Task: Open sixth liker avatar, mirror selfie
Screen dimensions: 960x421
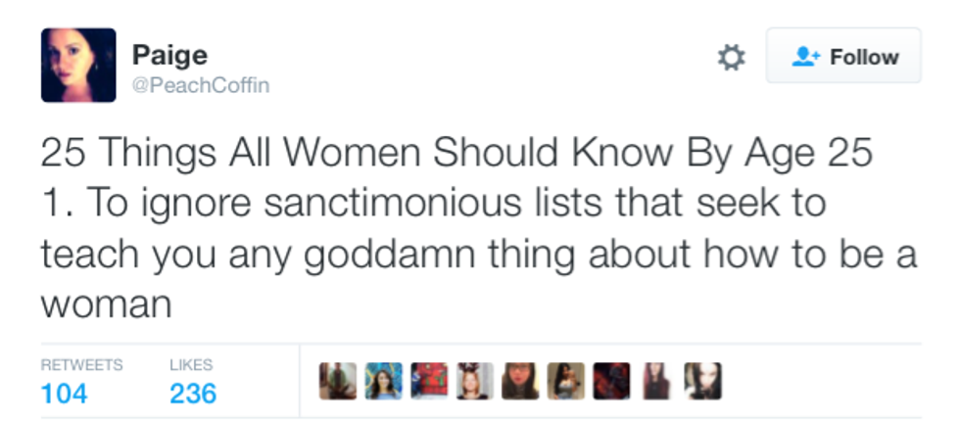Action: tap(565, 381)
